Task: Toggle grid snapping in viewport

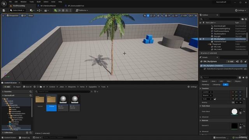Action: click(166, 16)
